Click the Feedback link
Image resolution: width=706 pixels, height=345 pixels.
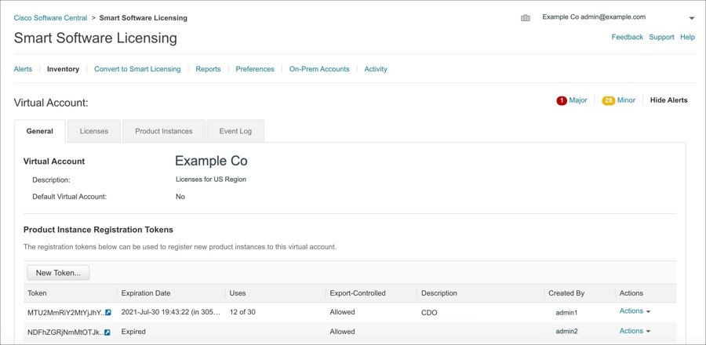(x=627, y=37)
